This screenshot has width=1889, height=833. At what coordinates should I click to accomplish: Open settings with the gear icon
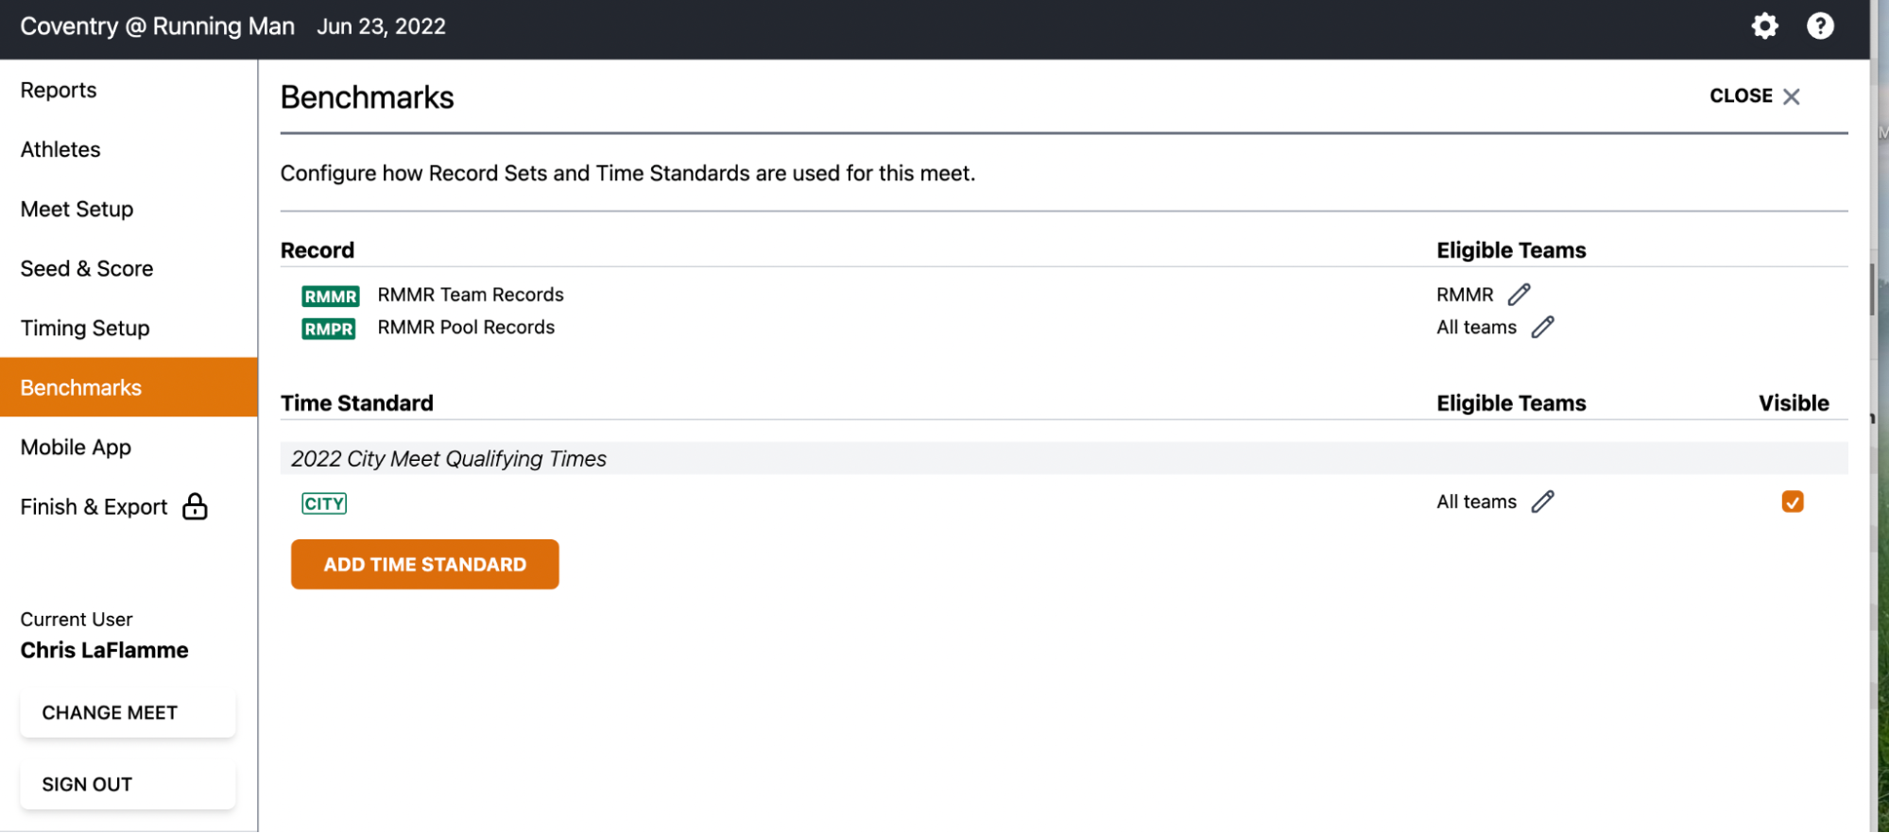click(x=1764, y=26)
